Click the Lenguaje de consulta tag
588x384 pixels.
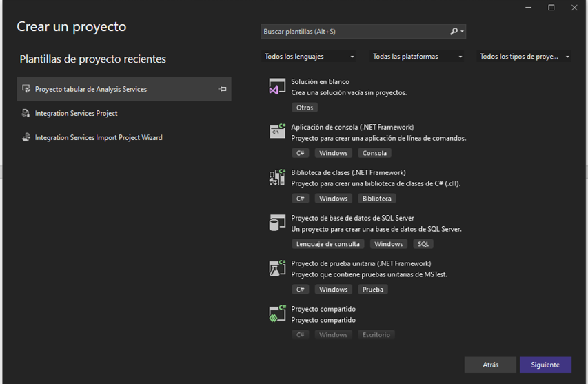(327, 244)
